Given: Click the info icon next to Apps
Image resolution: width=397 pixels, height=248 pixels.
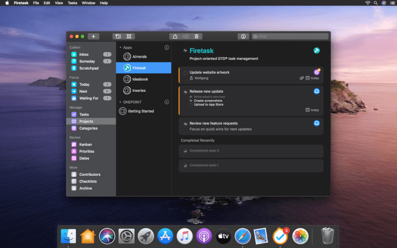Looking at the screenshot, I should tap(167, 47).
